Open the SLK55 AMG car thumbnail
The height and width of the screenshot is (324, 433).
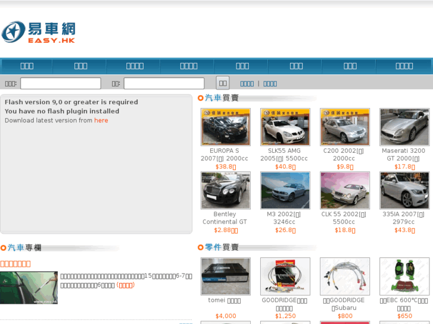(x=285, y=127)
